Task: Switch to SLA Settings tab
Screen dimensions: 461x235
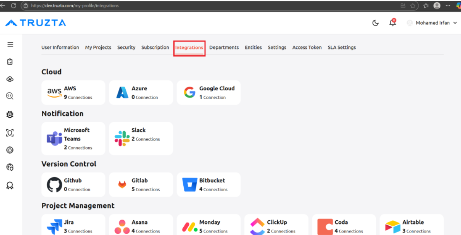Action: click(x=341, y=47)
